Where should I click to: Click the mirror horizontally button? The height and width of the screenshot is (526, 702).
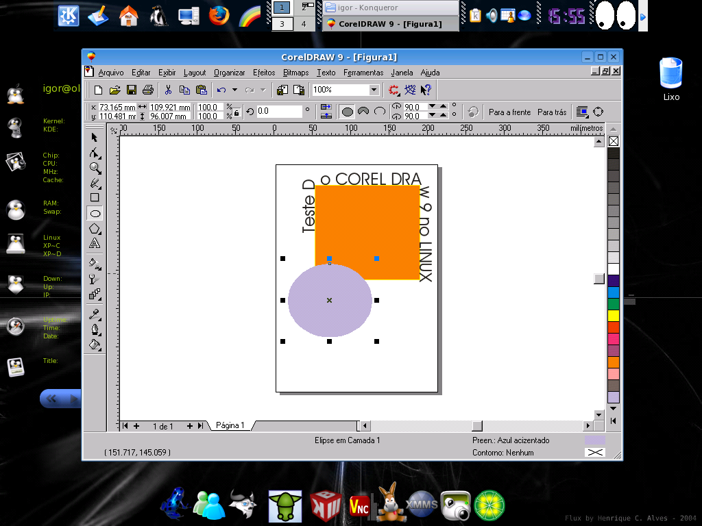point(326,108)
